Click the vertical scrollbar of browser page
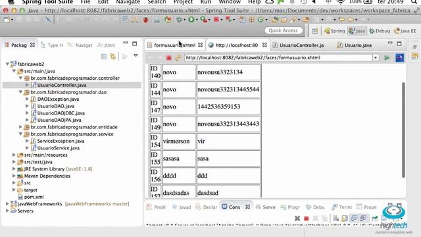 click(x=403, y=130)
